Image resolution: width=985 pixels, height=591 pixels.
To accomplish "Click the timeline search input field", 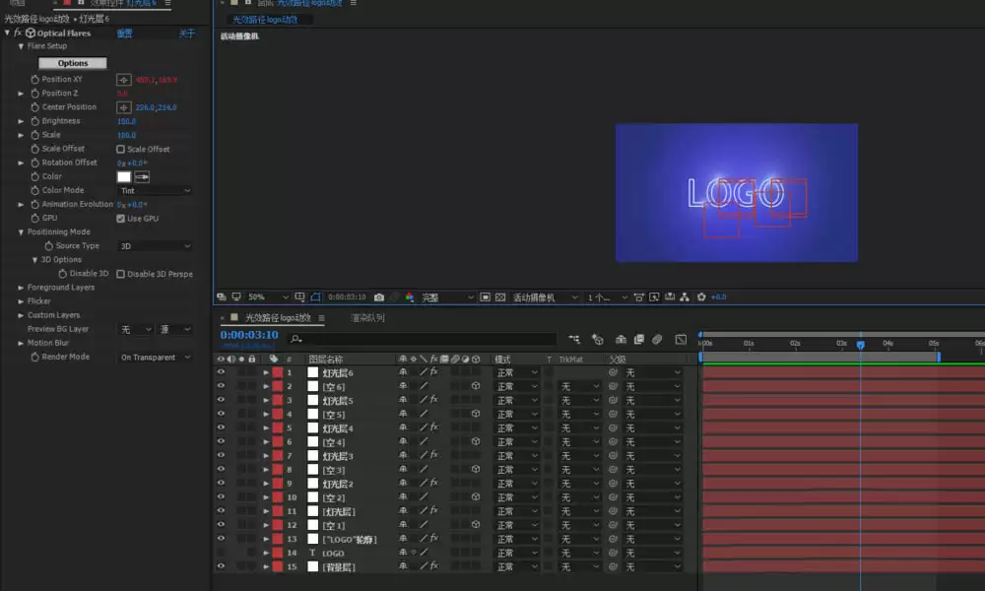I will click(423, 339).
